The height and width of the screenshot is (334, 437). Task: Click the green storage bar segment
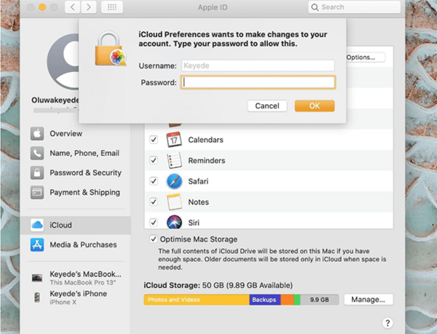coord(297,300)
